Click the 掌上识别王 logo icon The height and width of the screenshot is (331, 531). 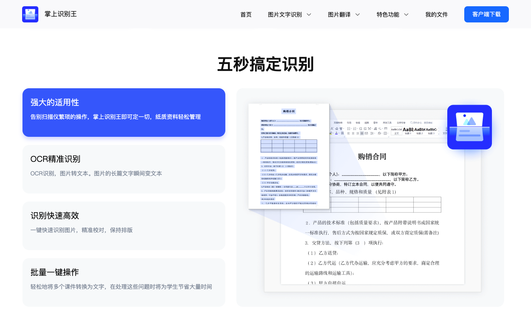tap(30, 14)
